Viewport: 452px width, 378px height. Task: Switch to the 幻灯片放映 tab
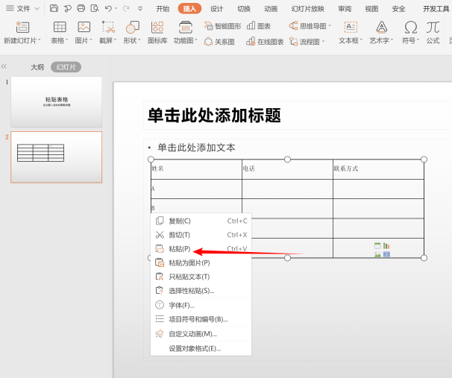click(307, 9)
